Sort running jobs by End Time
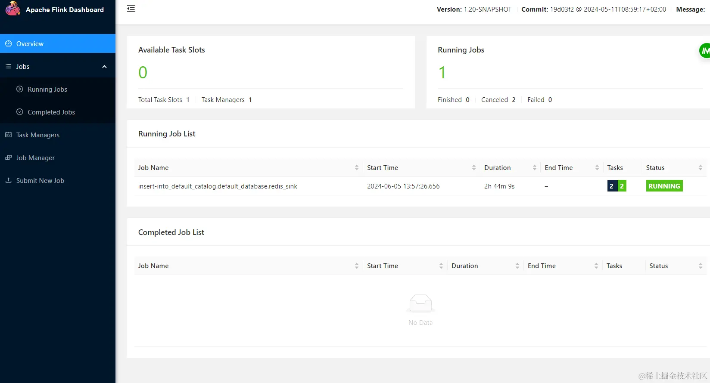 pyautogui.click(x=597, y=168)
